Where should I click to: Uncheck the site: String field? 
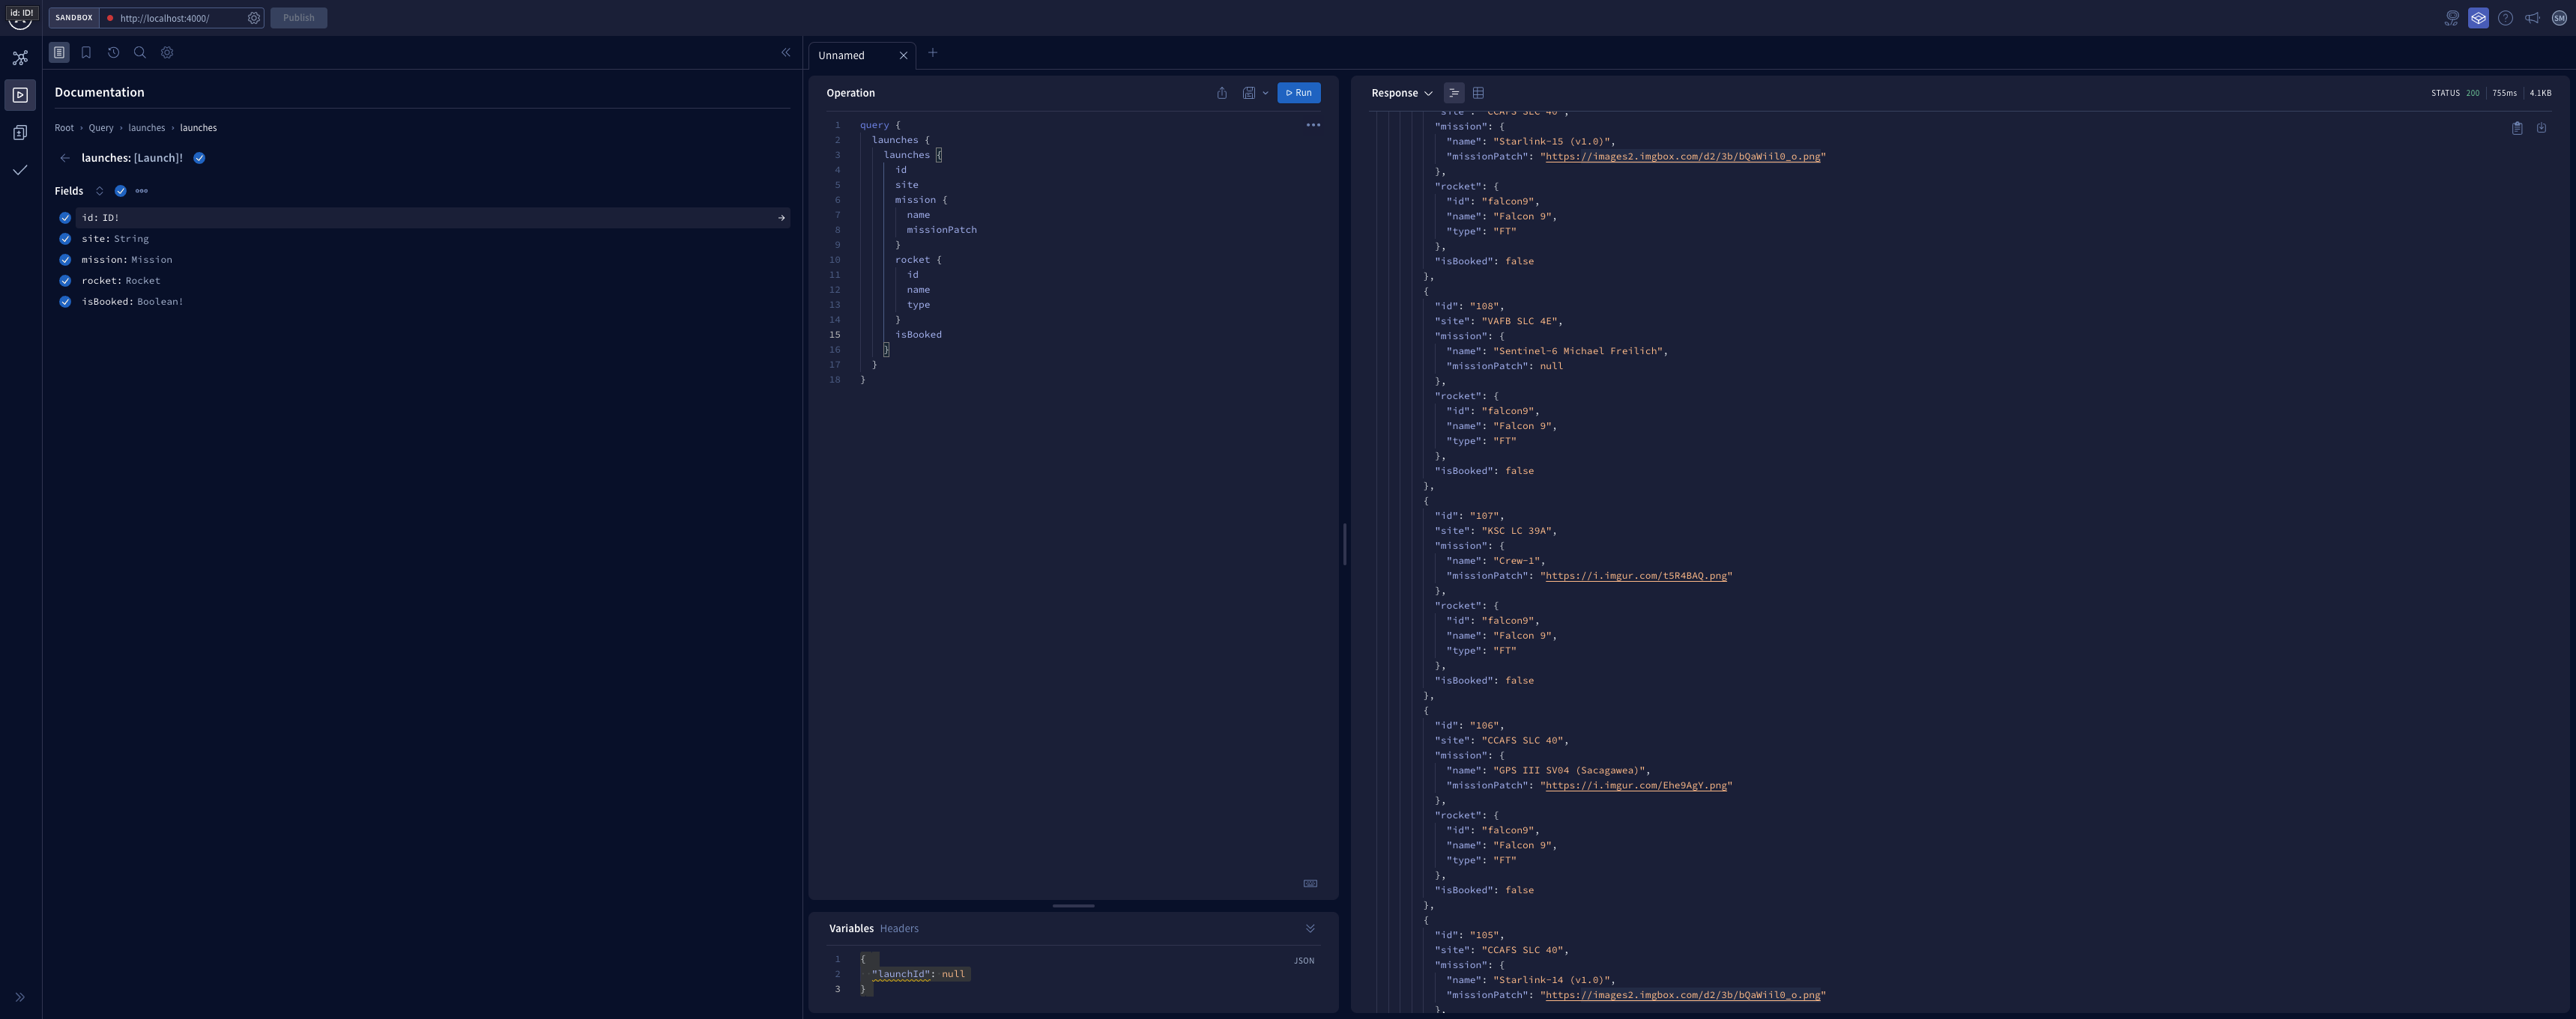coord(65,239)
